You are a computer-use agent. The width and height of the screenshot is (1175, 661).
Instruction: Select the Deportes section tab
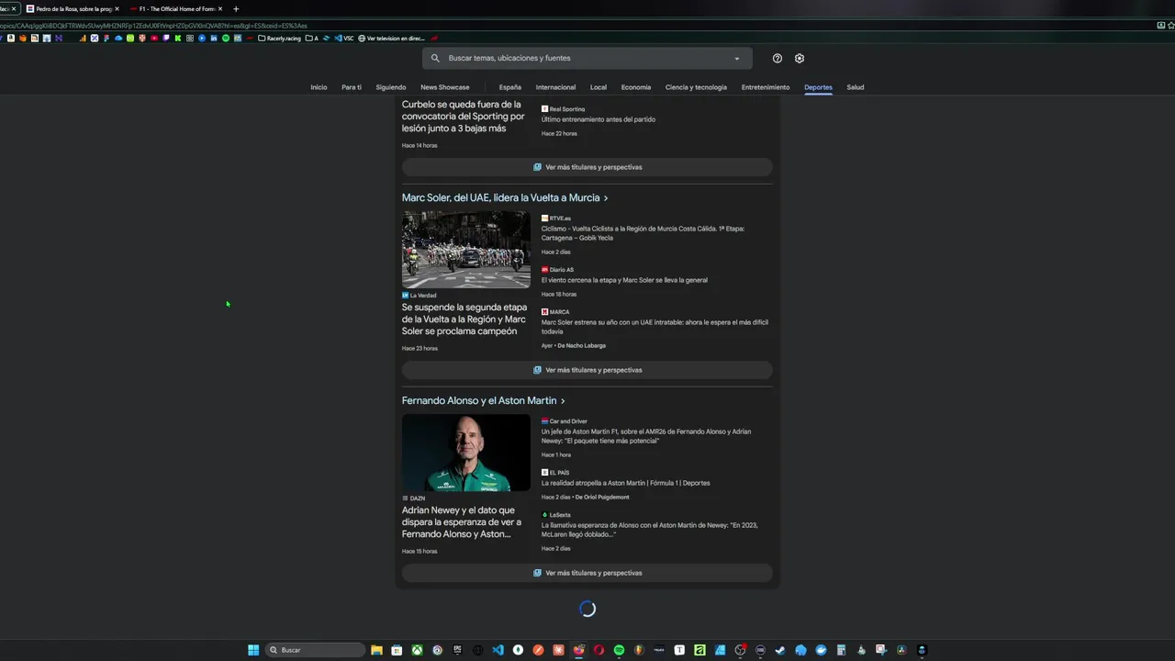(818, 87)
